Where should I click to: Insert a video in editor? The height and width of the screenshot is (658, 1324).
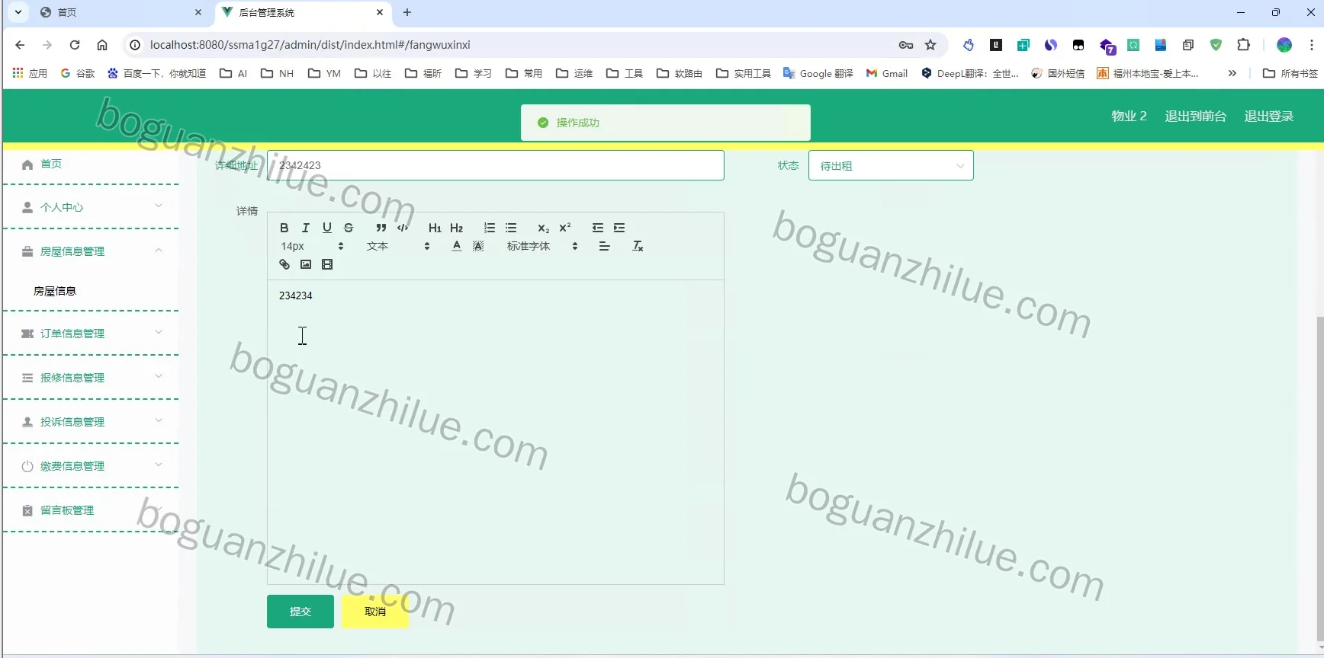click(x=327, y=264)
